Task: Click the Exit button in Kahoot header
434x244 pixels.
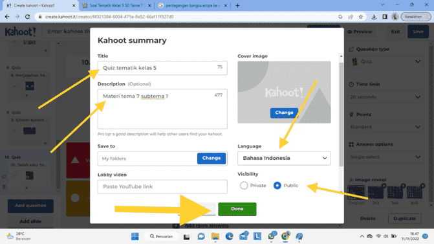Action: coord(396,32)
